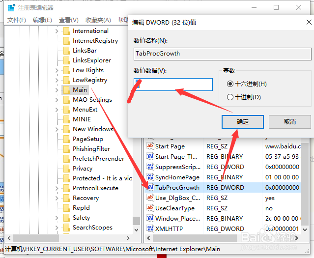Expand the Low Rights tree node

[x=57, y=70]
